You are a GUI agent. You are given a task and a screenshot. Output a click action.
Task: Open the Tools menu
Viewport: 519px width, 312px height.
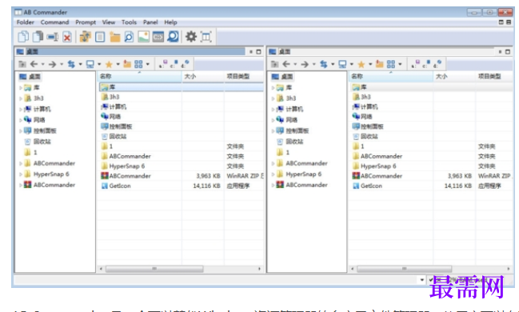tap(129, 22)
